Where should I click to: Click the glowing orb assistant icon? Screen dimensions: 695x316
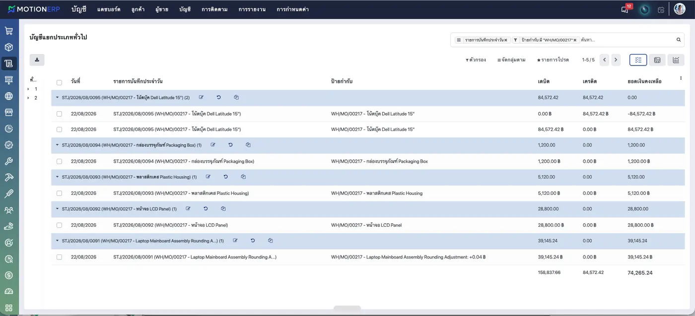[x=644, y=9]
